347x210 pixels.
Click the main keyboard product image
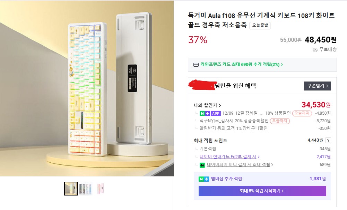[x=87, y=88]
